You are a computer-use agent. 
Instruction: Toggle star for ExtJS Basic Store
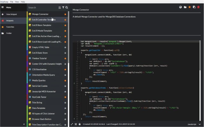[x=65, y=53]
